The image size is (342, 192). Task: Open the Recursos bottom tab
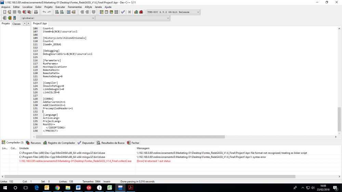[x=34, y=143]
